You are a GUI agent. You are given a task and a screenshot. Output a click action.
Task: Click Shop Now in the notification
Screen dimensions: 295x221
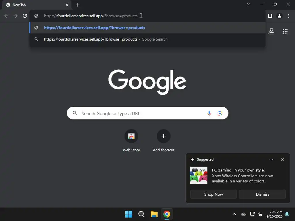[x=213, y=194]
